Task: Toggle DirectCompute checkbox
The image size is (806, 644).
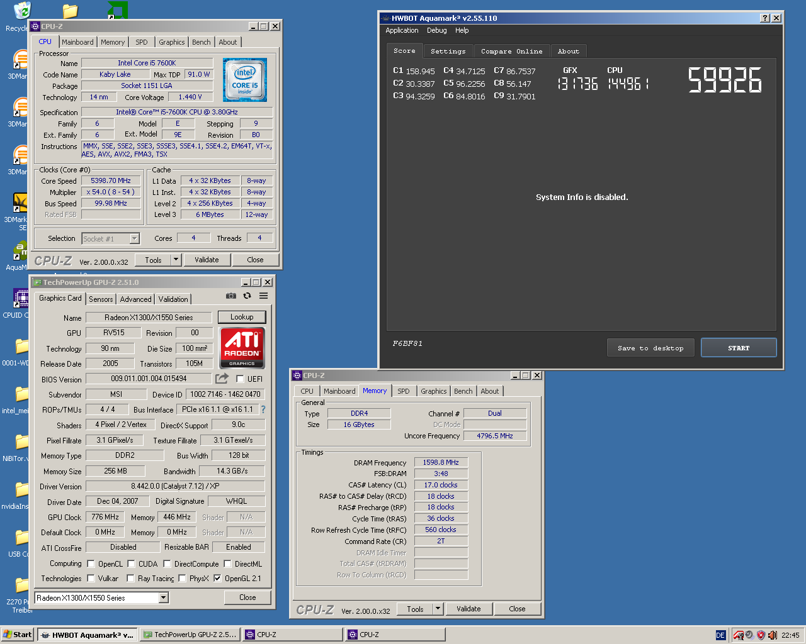Action: point(167,563)
